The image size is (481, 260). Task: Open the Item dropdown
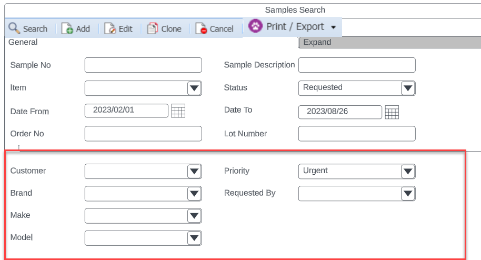(194, 88)
